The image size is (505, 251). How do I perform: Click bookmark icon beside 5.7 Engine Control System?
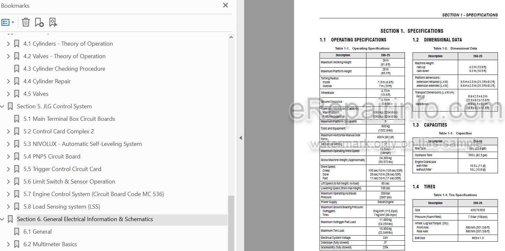pyautogui.click(x=17, y=194)
